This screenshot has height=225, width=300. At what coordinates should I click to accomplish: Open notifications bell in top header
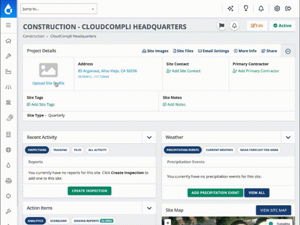coord(261,8)
